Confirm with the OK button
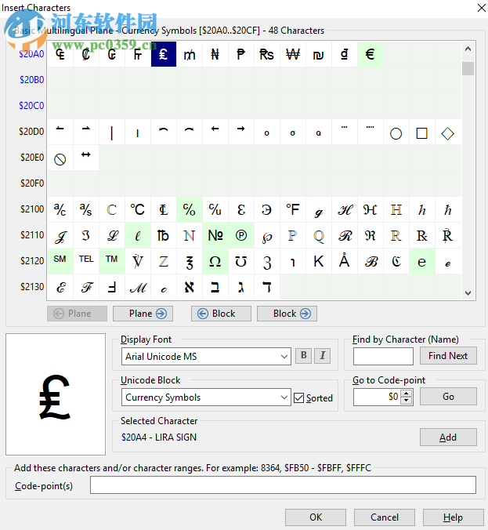Image resolution: width=488 pixels, height=530 pixels. (x=316, y=517)
